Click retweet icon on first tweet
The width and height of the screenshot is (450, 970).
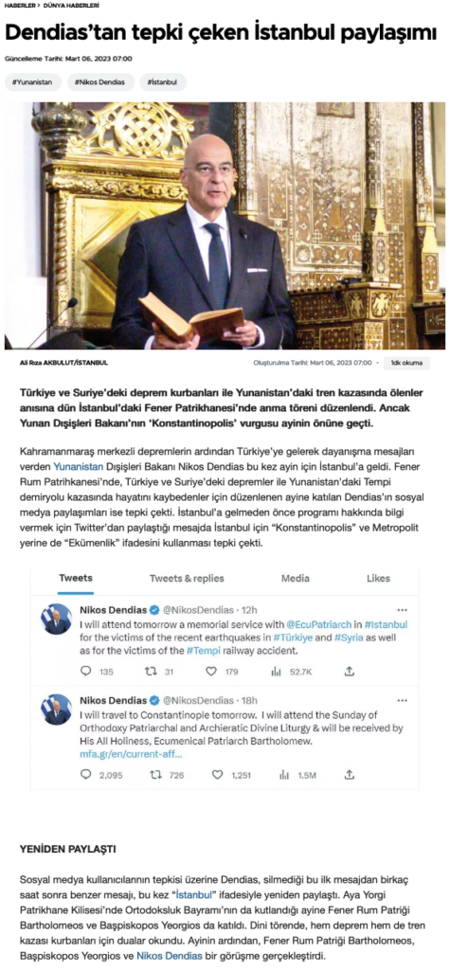149,672
